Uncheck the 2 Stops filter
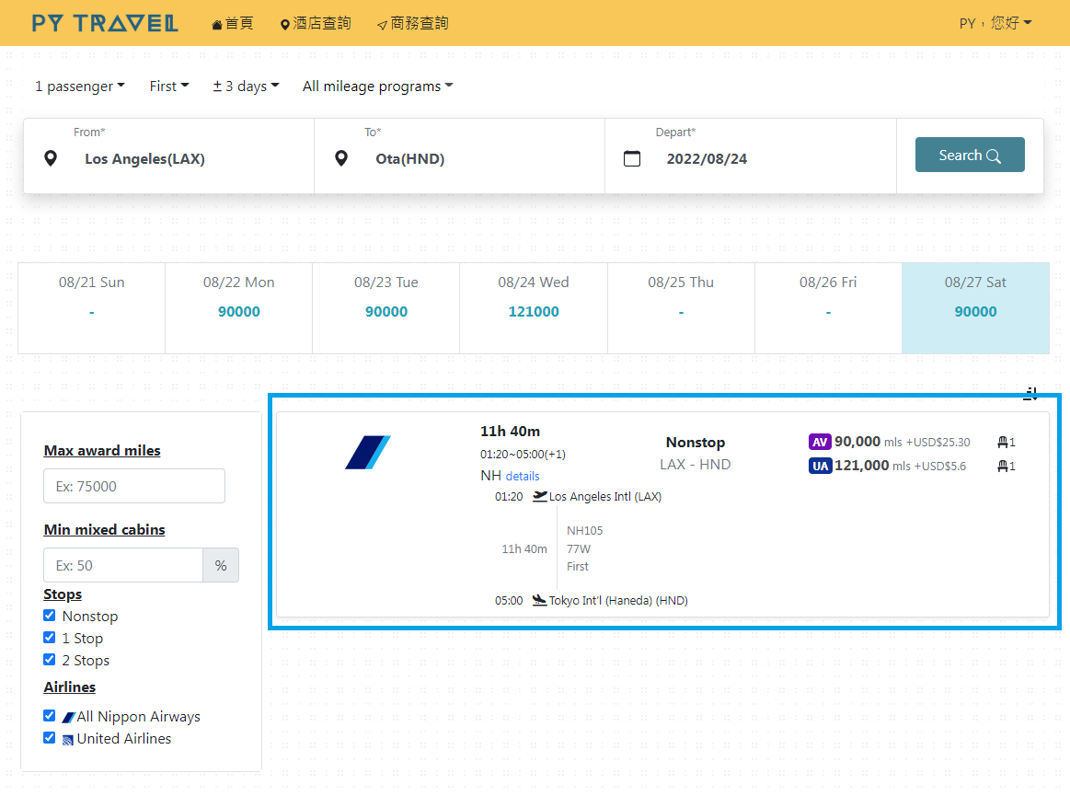 (49, 660)
